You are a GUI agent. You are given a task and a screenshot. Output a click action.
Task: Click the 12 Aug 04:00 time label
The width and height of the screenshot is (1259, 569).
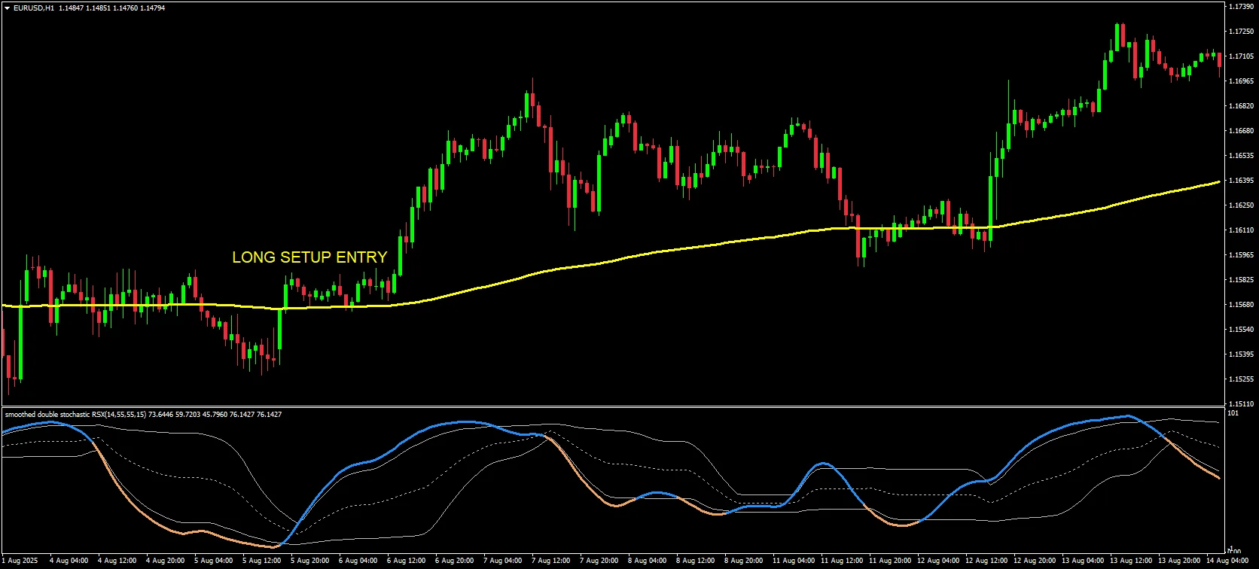coord(938,561)
